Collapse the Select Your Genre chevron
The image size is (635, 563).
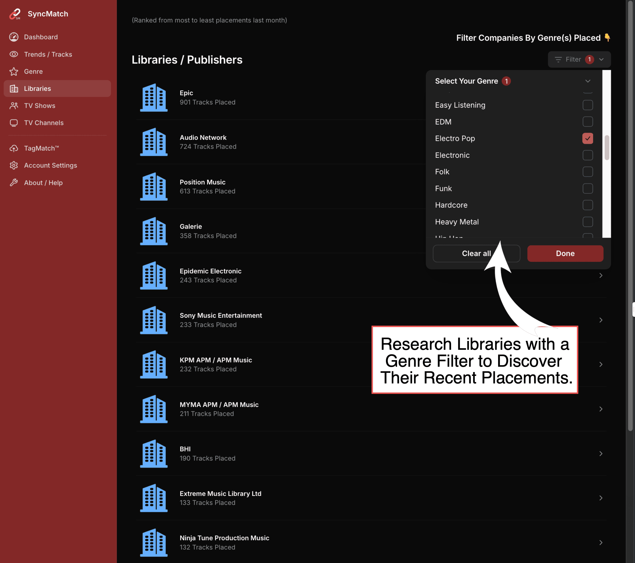pos(588,81)
